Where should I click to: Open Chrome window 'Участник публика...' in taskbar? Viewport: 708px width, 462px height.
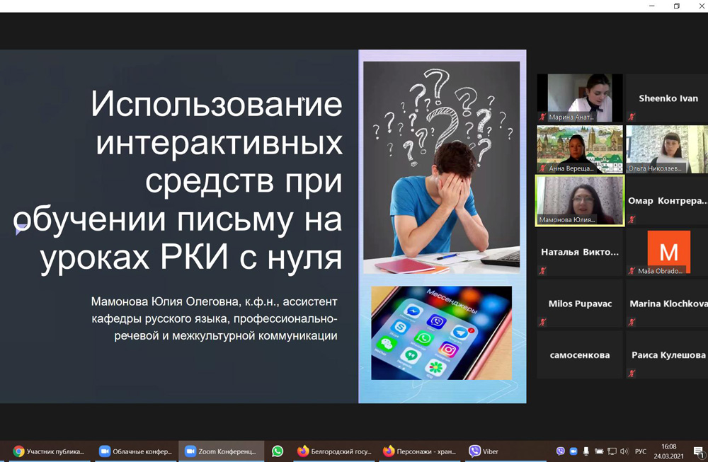[48, 451]
